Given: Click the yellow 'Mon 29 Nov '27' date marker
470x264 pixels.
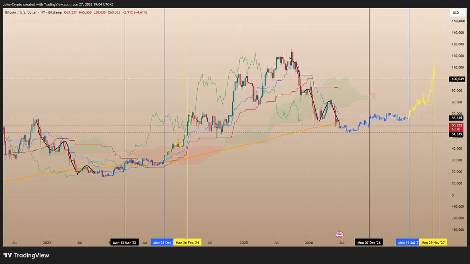Looking at the screenshot, I should coord(433,243).
